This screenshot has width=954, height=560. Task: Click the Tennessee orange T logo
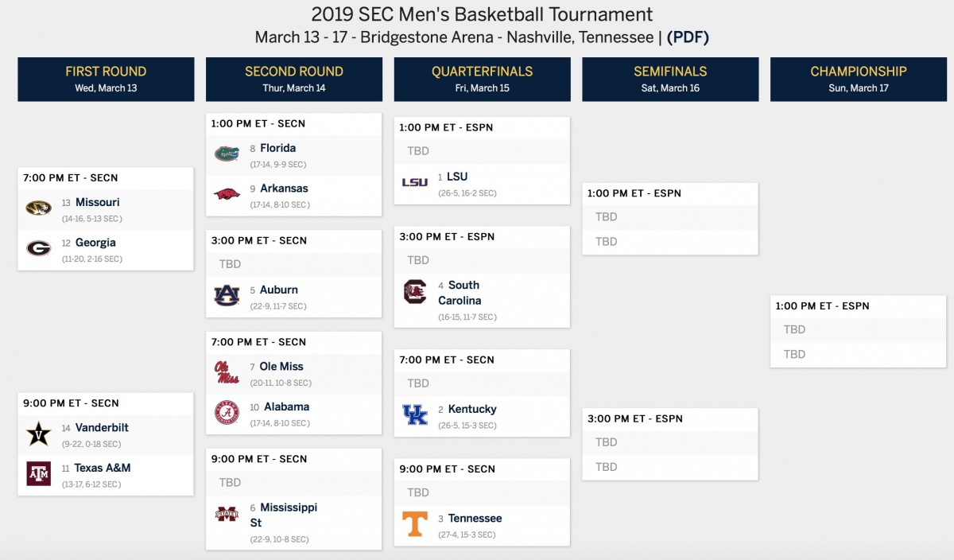coord(415,523)
